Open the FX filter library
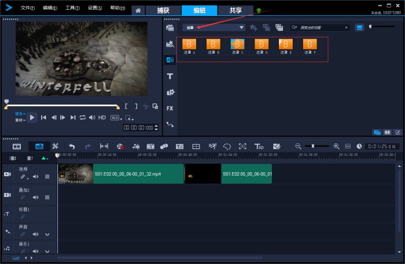This screenshot has width=405, height=264. pyautogui.click(x=170, y=108)
